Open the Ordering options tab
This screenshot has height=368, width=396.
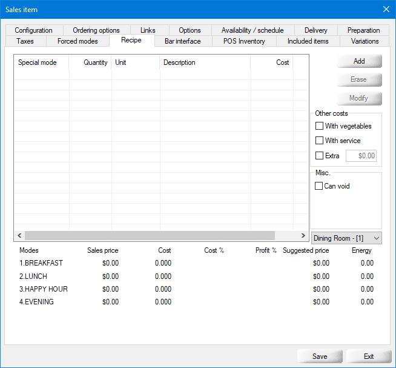(x=96, y=30)
